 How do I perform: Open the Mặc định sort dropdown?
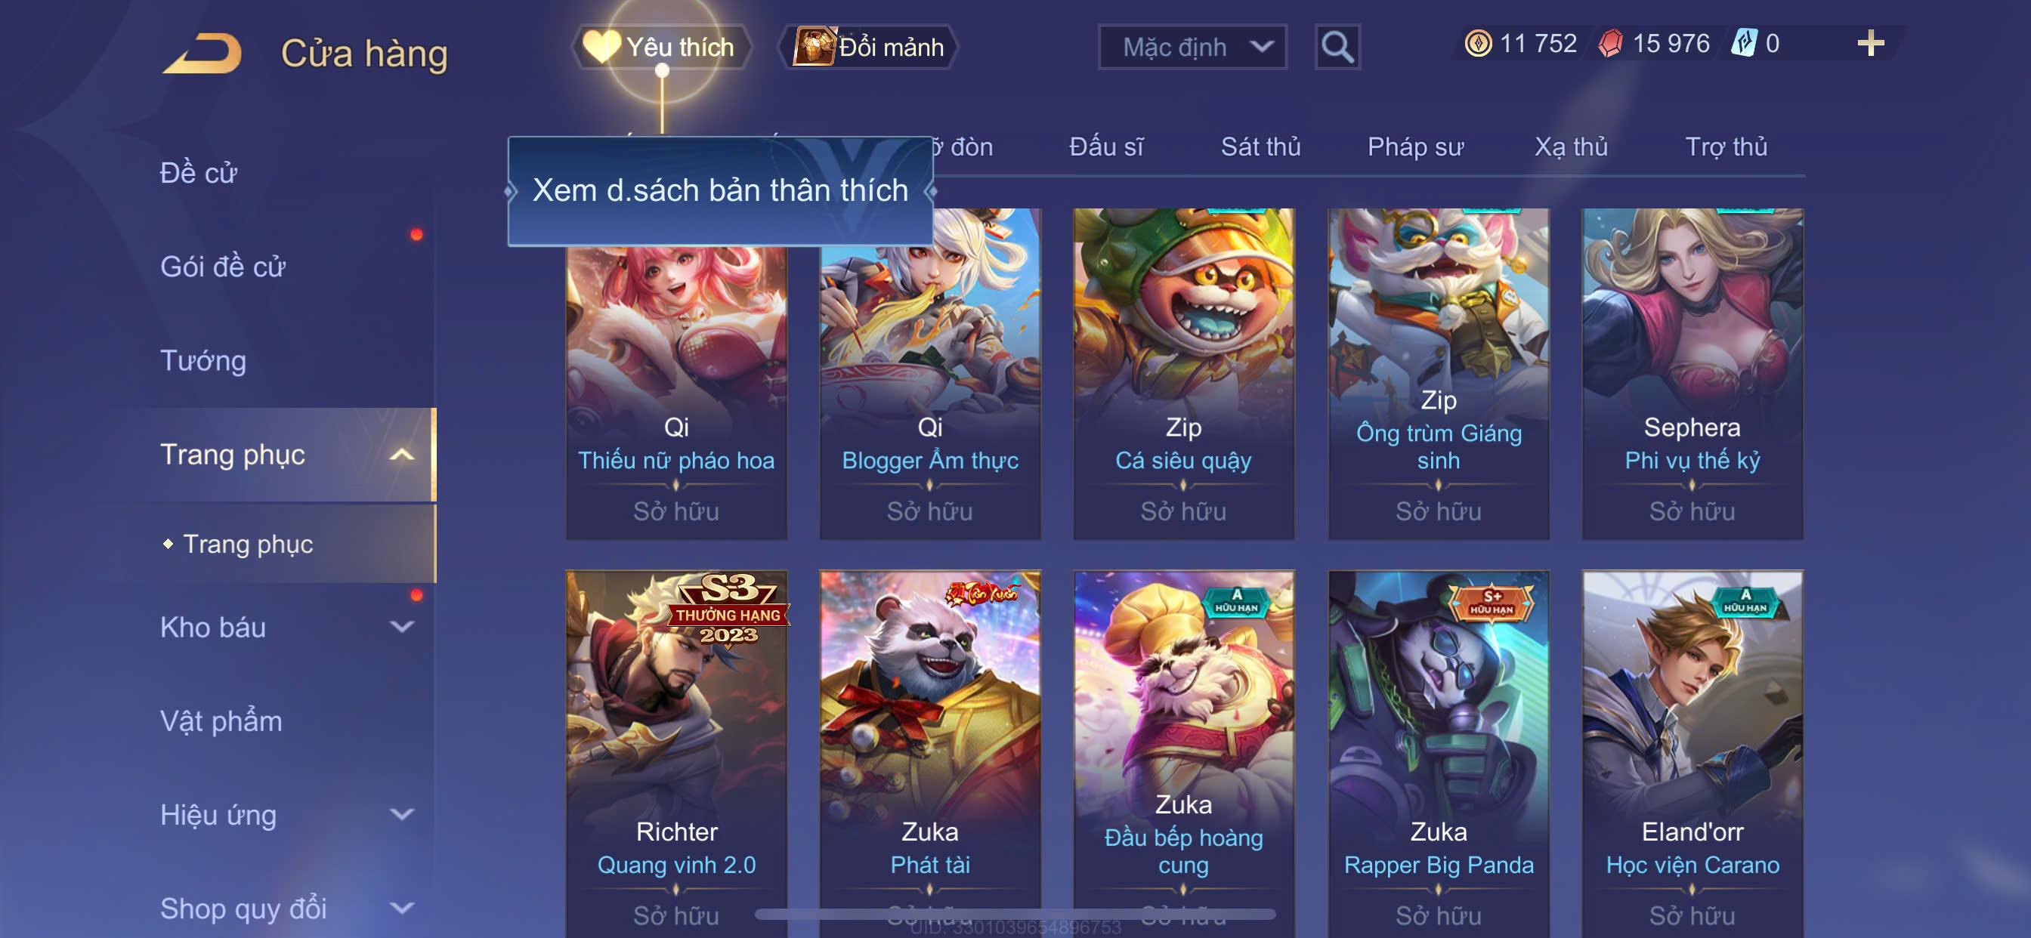1192,48
